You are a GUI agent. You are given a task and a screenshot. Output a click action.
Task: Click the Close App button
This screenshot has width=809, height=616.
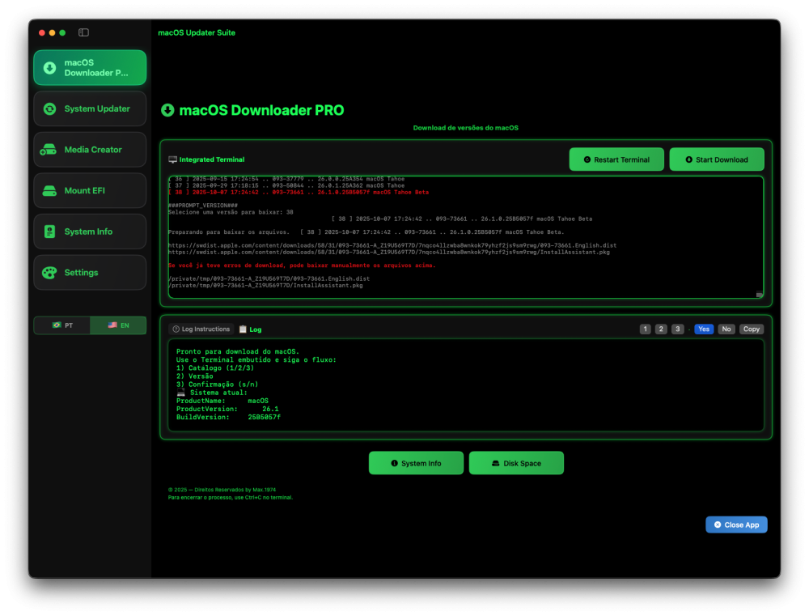(736, 525)
